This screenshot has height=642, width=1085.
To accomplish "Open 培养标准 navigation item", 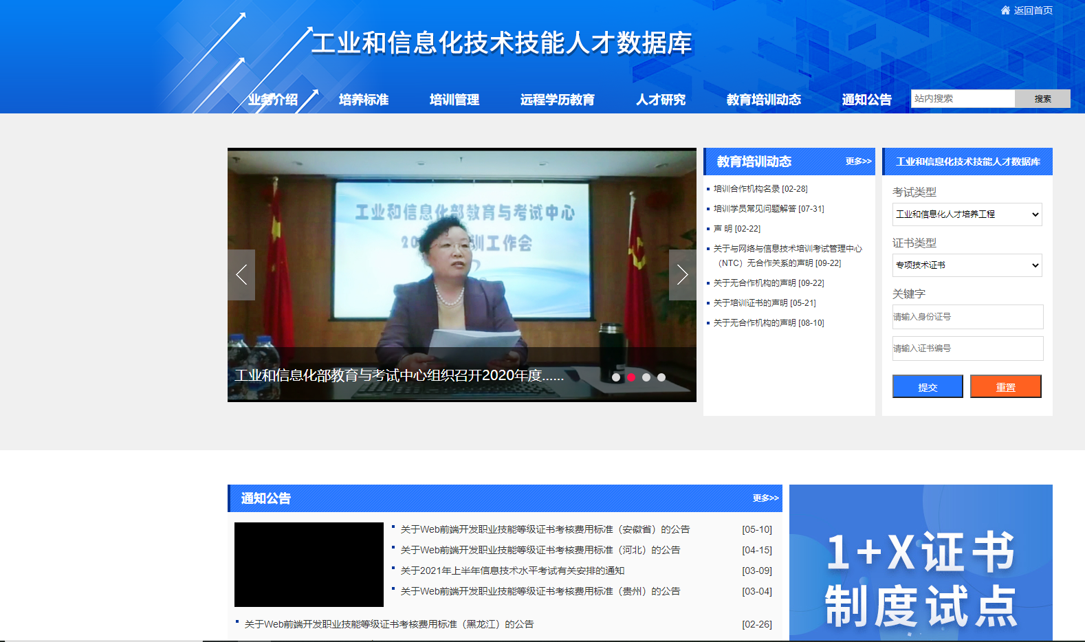I will pos(364,100).
